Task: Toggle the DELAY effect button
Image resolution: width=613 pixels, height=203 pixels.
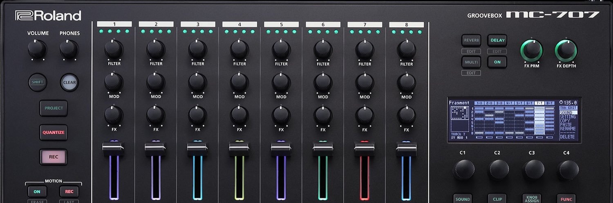Action: (x=497, y=40)
